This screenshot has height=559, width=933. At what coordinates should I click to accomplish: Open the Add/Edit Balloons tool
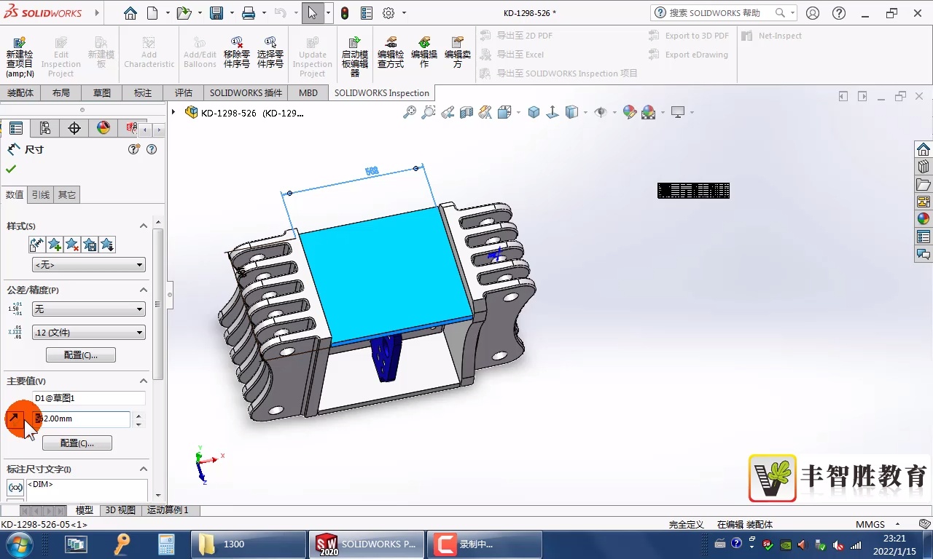tap(199, 49)
